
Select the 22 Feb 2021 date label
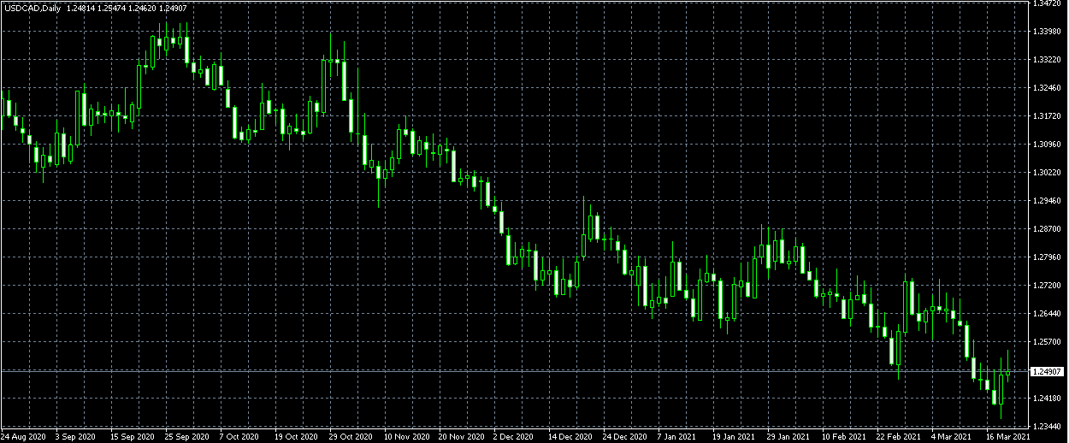tap(897, 436)
